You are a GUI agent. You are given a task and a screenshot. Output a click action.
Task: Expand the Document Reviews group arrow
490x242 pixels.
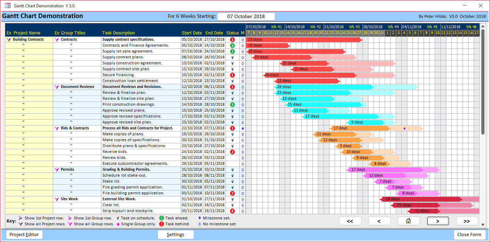(x=57, y=87)
